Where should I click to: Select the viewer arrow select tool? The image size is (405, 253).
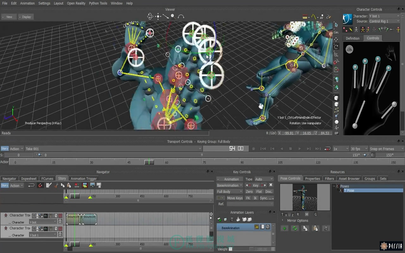point(336,25)
